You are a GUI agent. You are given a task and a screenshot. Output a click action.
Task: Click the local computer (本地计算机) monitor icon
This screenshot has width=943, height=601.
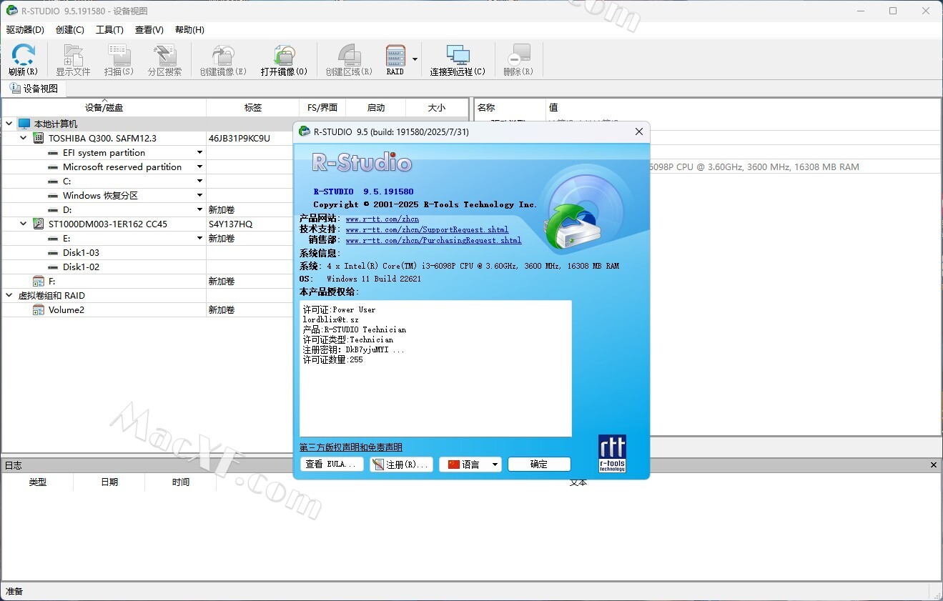[x=24, y=124]
